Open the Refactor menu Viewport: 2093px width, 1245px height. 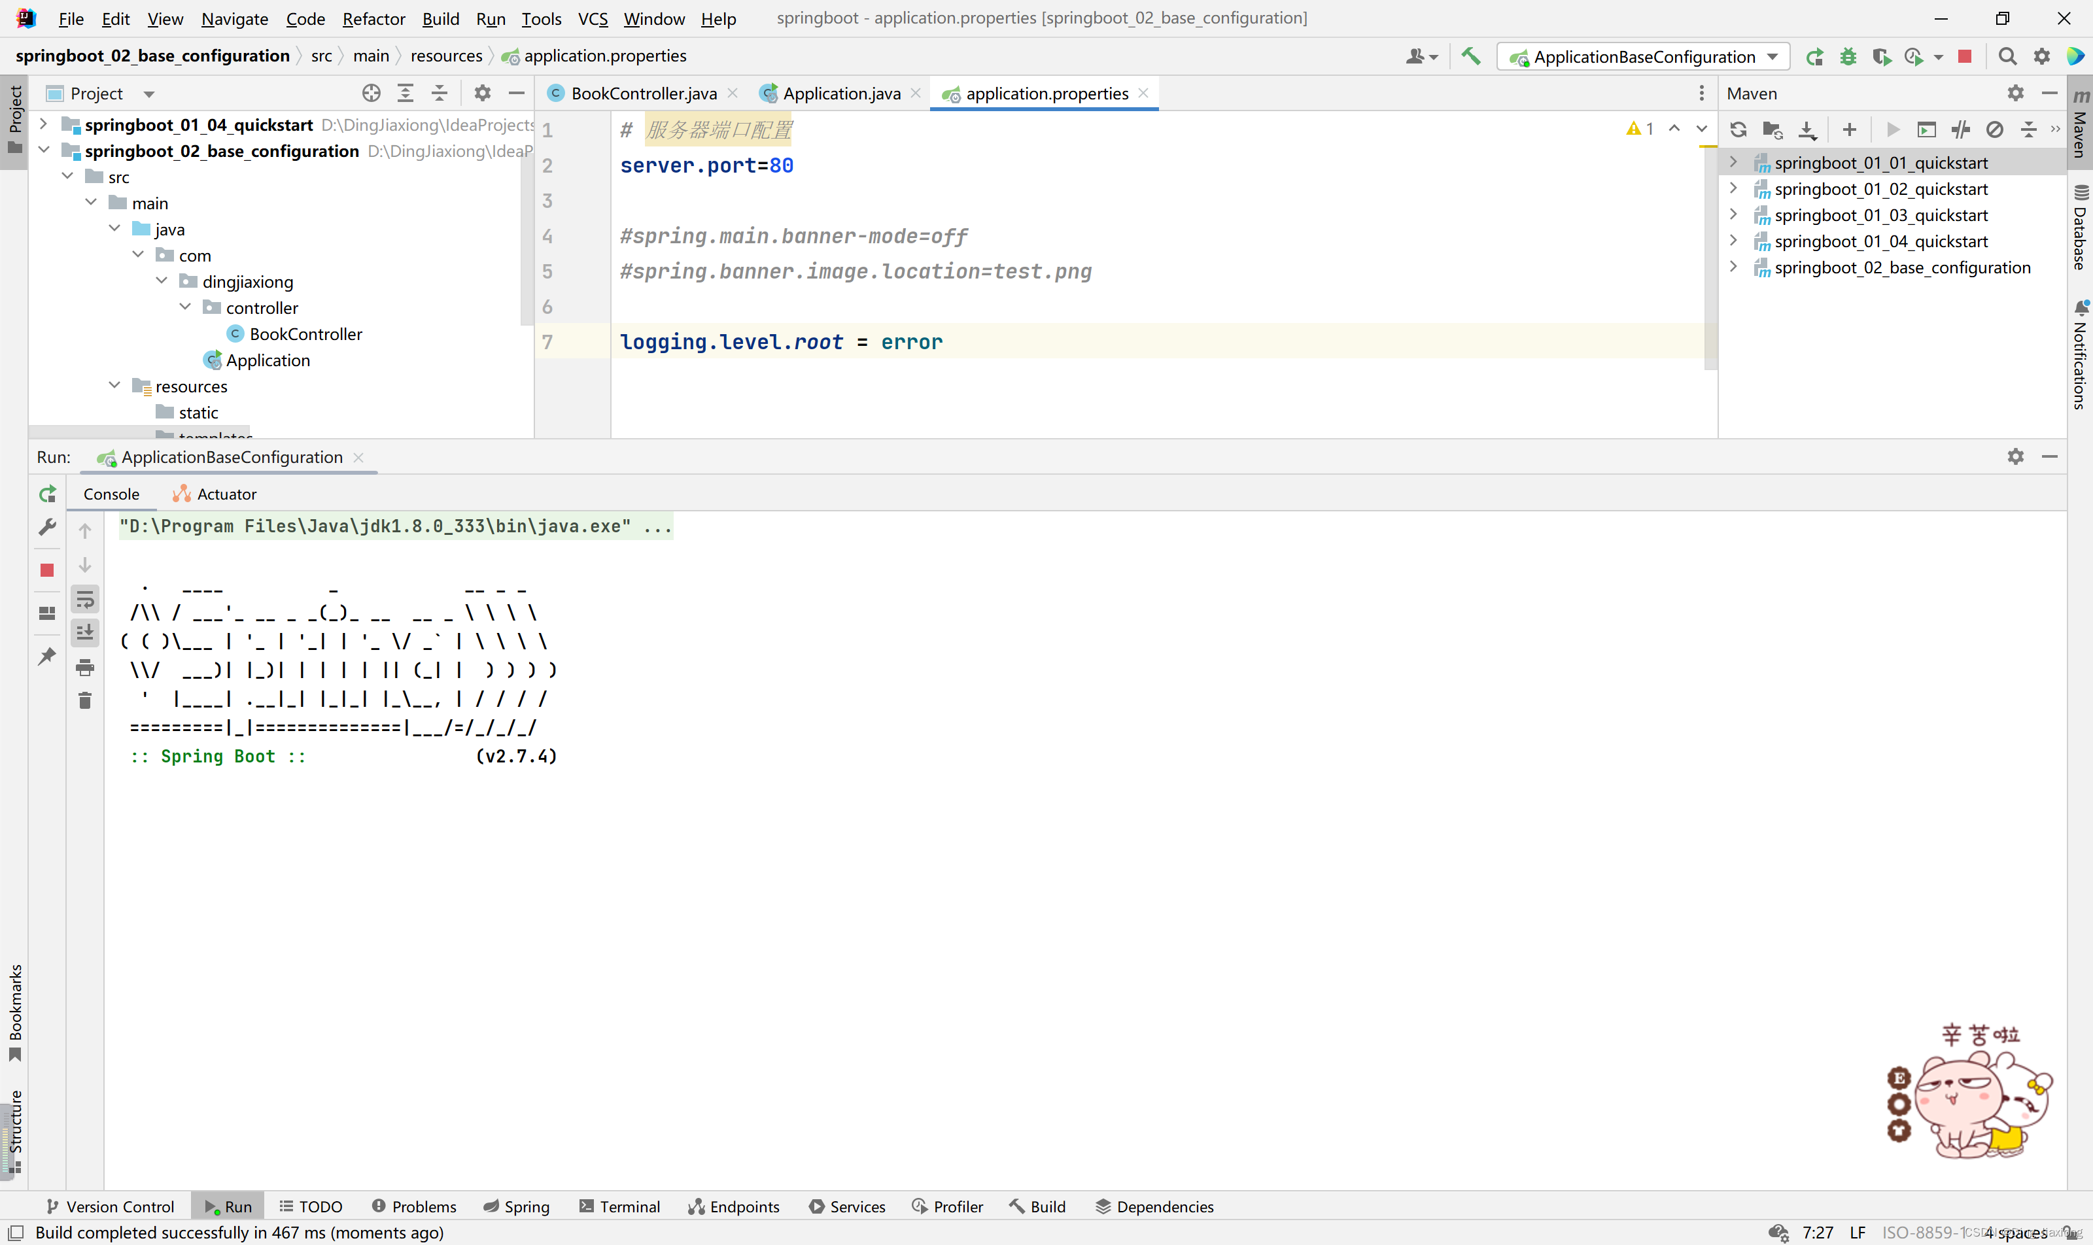(x=373, y=18)
